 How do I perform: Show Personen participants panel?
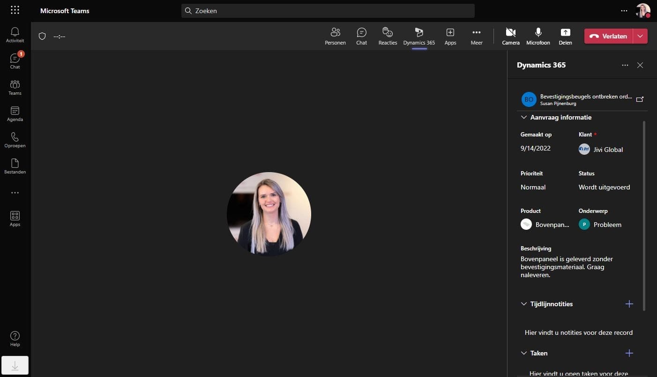tap(336, 36)
